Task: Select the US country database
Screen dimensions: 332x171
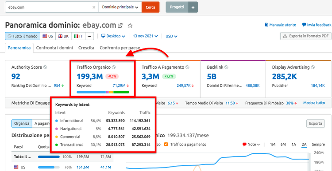Action: coord(48,36)
